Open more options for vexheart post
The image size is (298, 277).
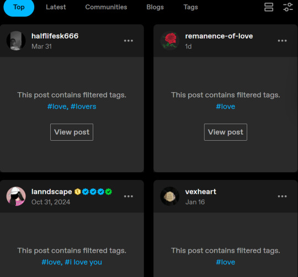[282, 196]
